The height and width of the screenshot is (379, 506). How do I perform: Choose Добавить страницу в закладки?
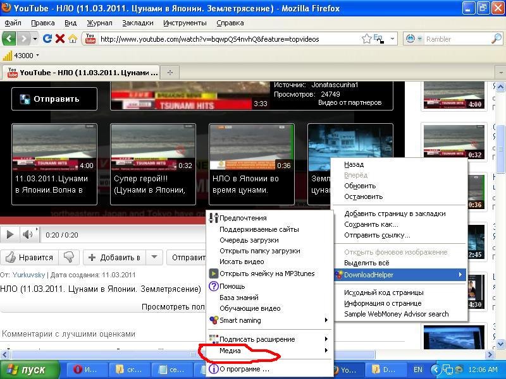click(x=400, y=214)
